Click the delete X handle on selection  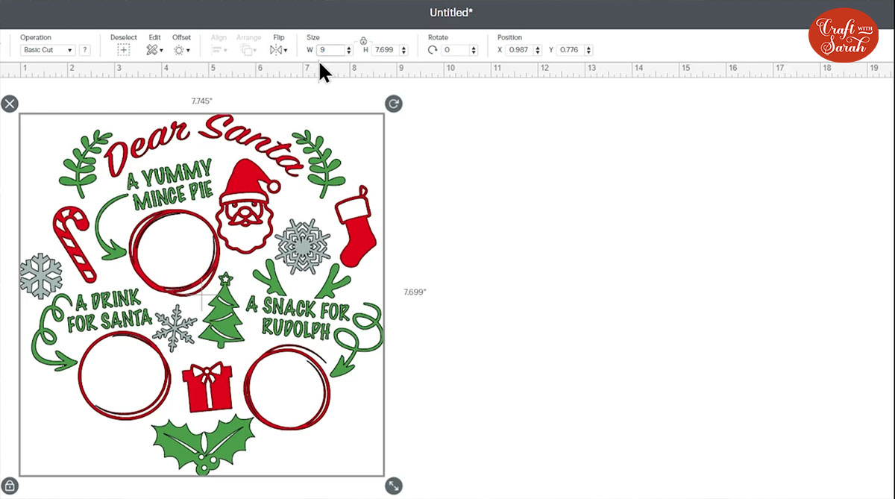(10, 104)
